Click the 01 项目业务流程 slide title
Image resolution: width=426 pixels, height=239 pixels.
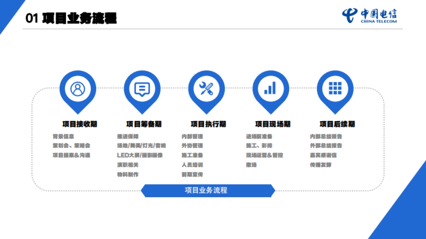71,17
